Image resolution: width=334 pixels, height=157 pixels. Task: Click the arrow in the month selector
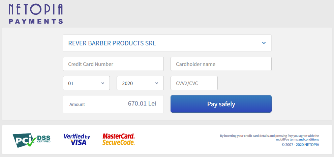pyautogui.click(x=103, y=83)
